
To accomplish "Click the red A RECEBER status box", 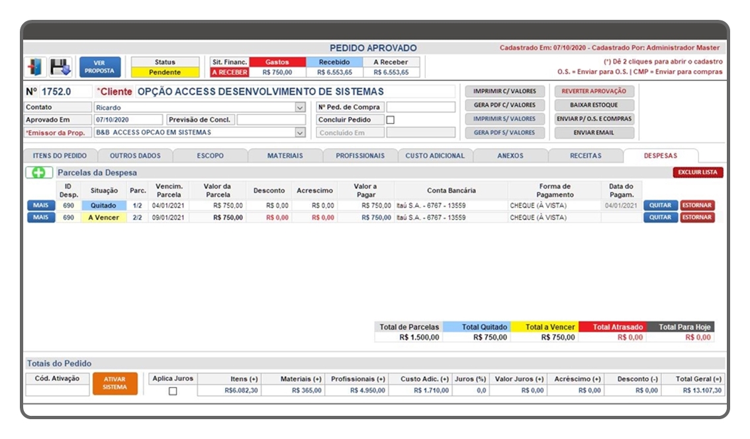I will [230, 72].
